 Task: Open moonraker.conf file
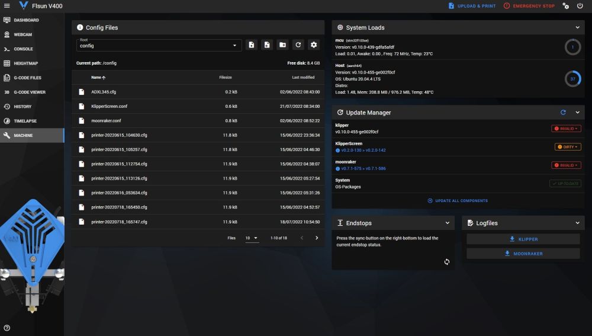coord(198,120)
